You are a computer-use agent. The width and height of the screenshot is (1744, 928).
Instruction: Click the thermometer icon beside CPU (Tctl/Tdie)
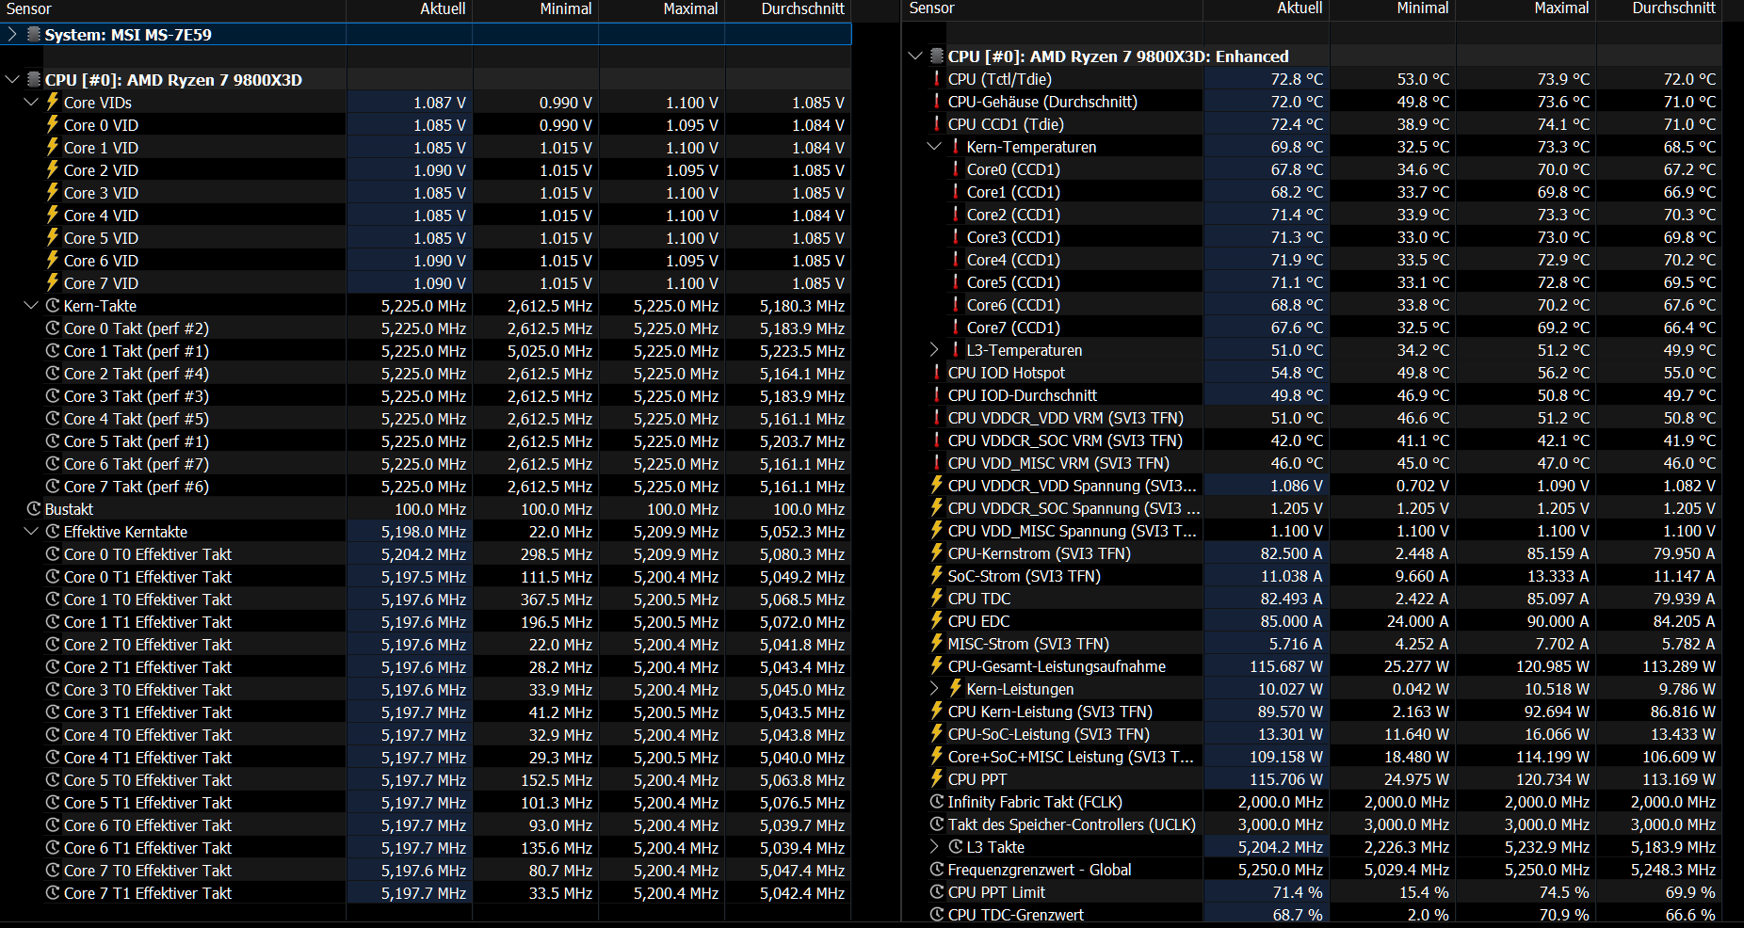pos(937,79)
